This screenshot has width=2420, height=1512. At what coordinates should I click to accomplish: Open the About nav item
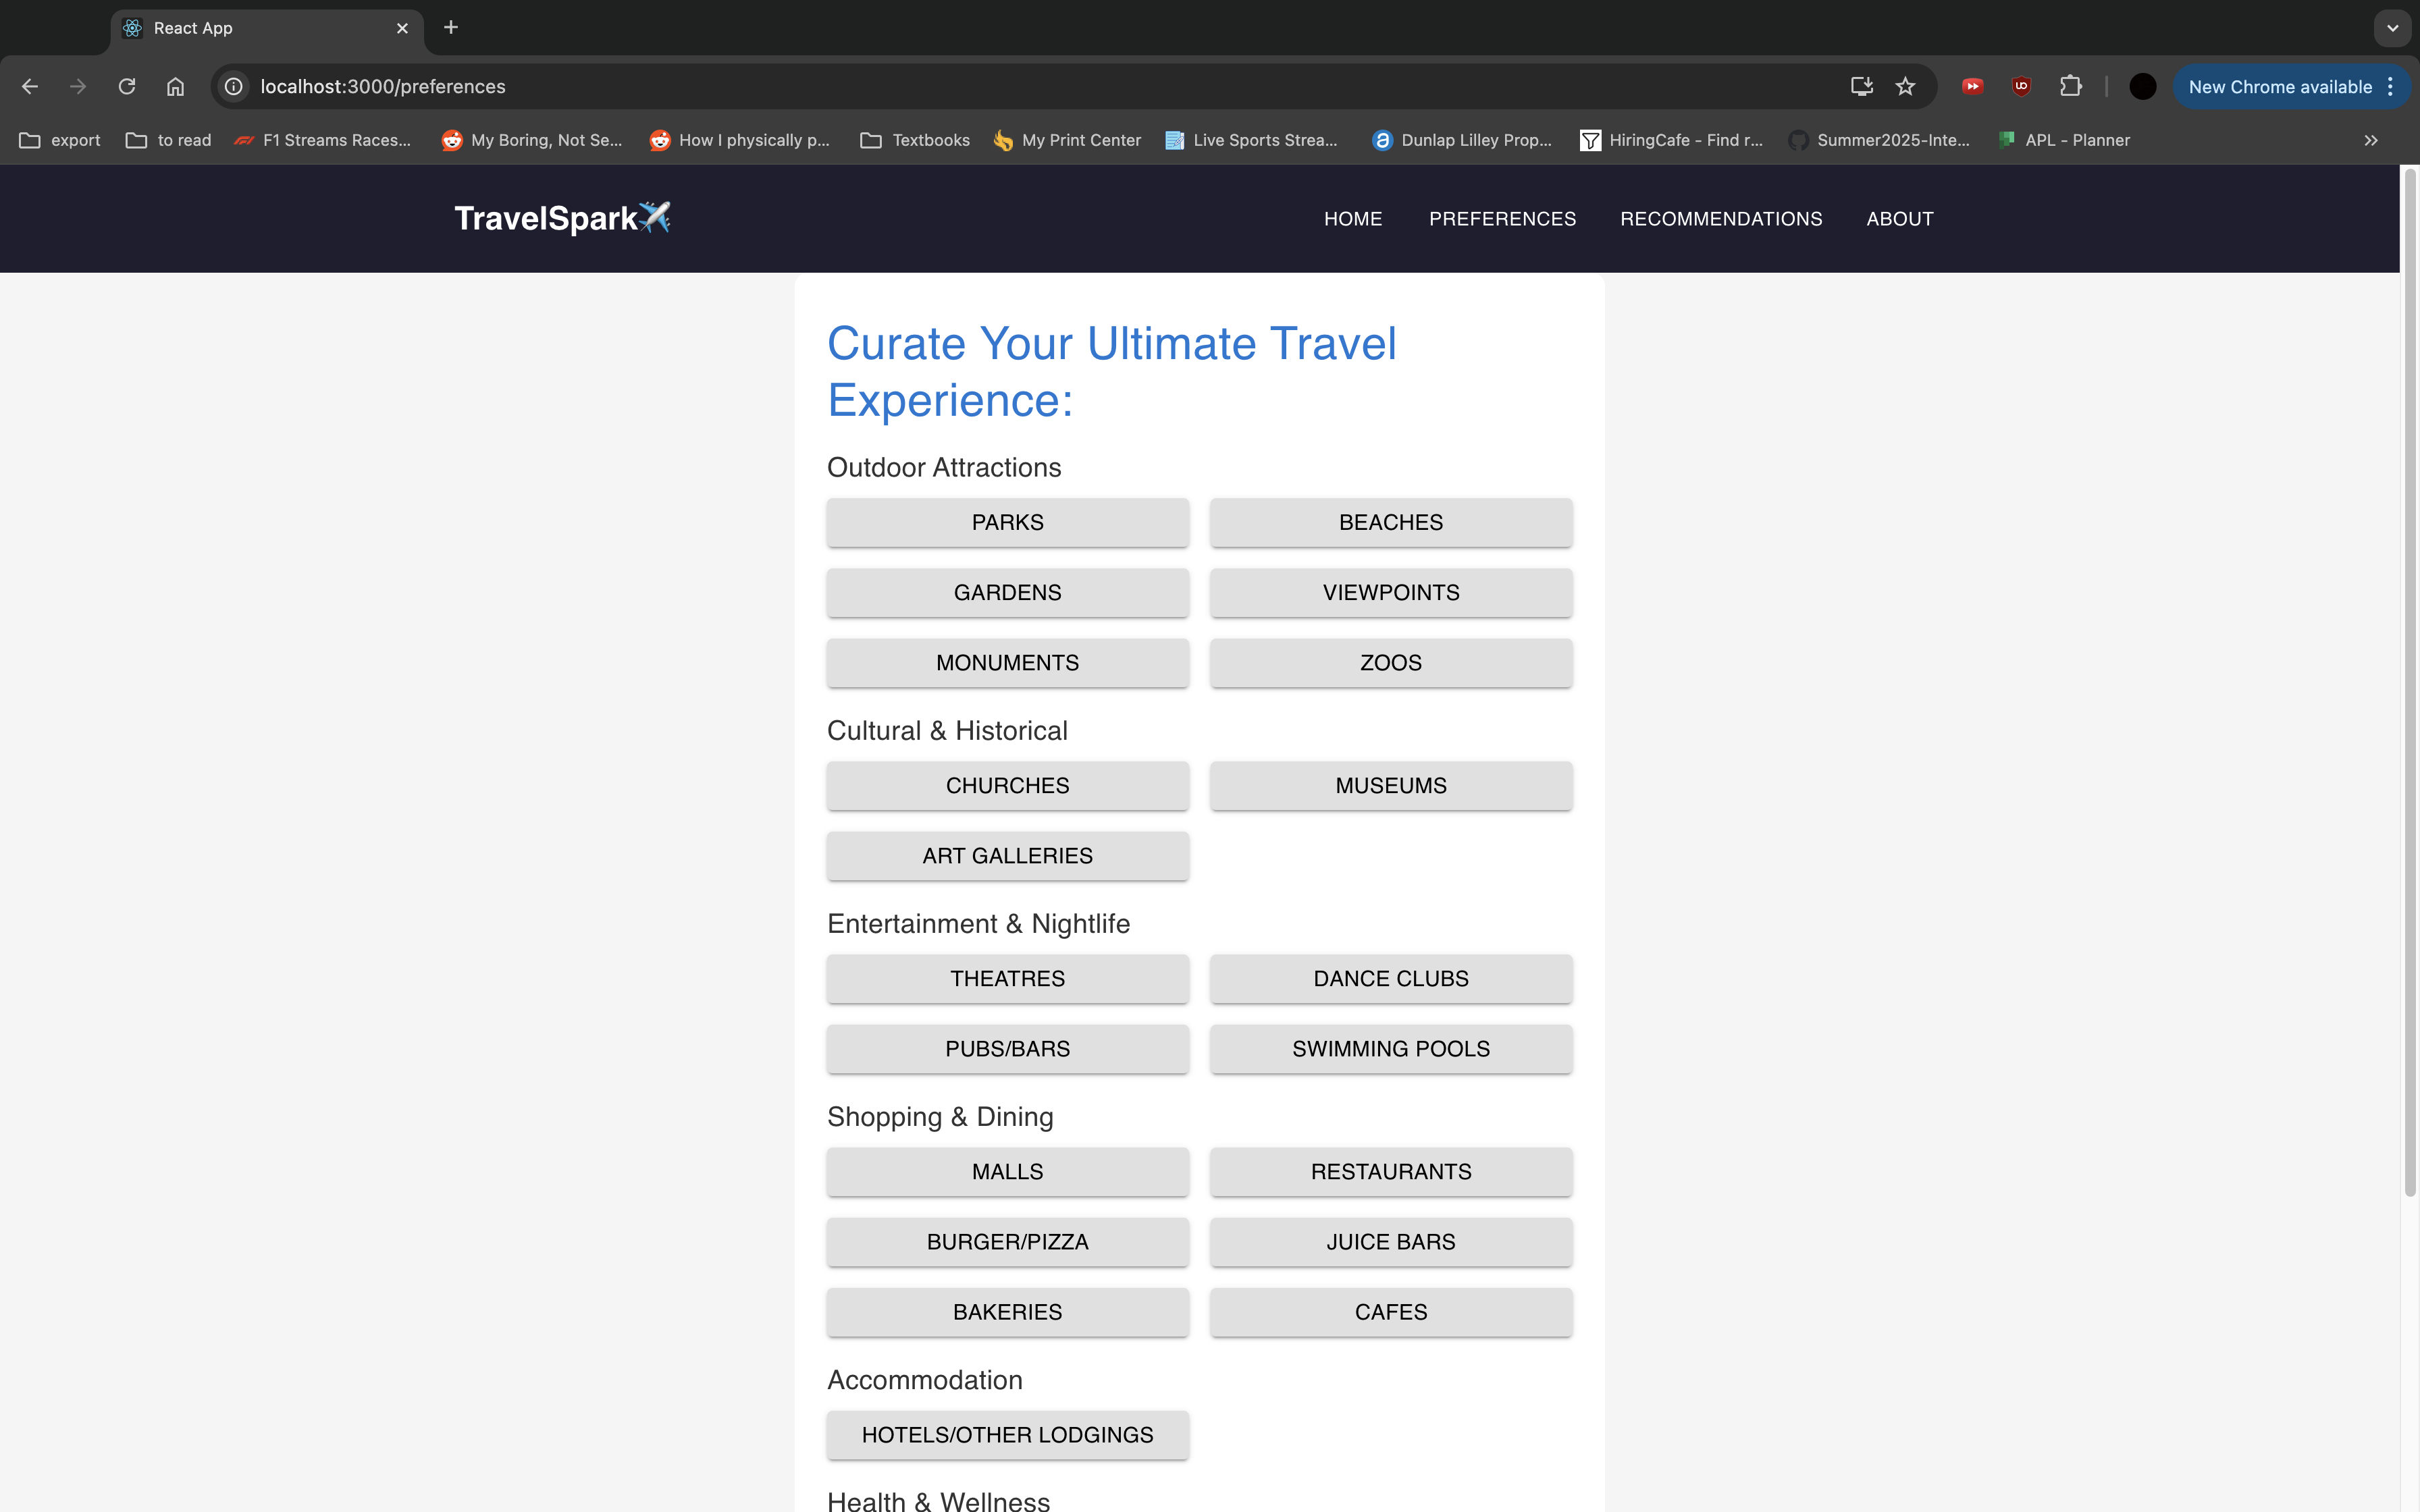coord(1899,219)
